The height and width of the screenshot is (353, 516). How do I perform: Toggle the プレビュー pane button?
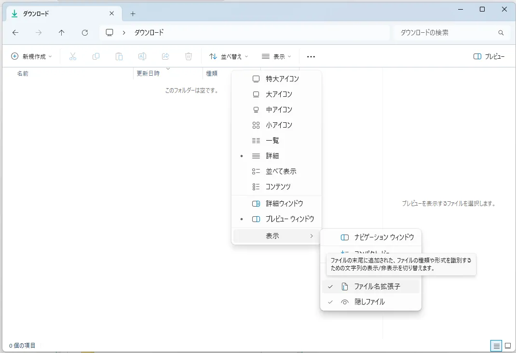tap(489, 56)
